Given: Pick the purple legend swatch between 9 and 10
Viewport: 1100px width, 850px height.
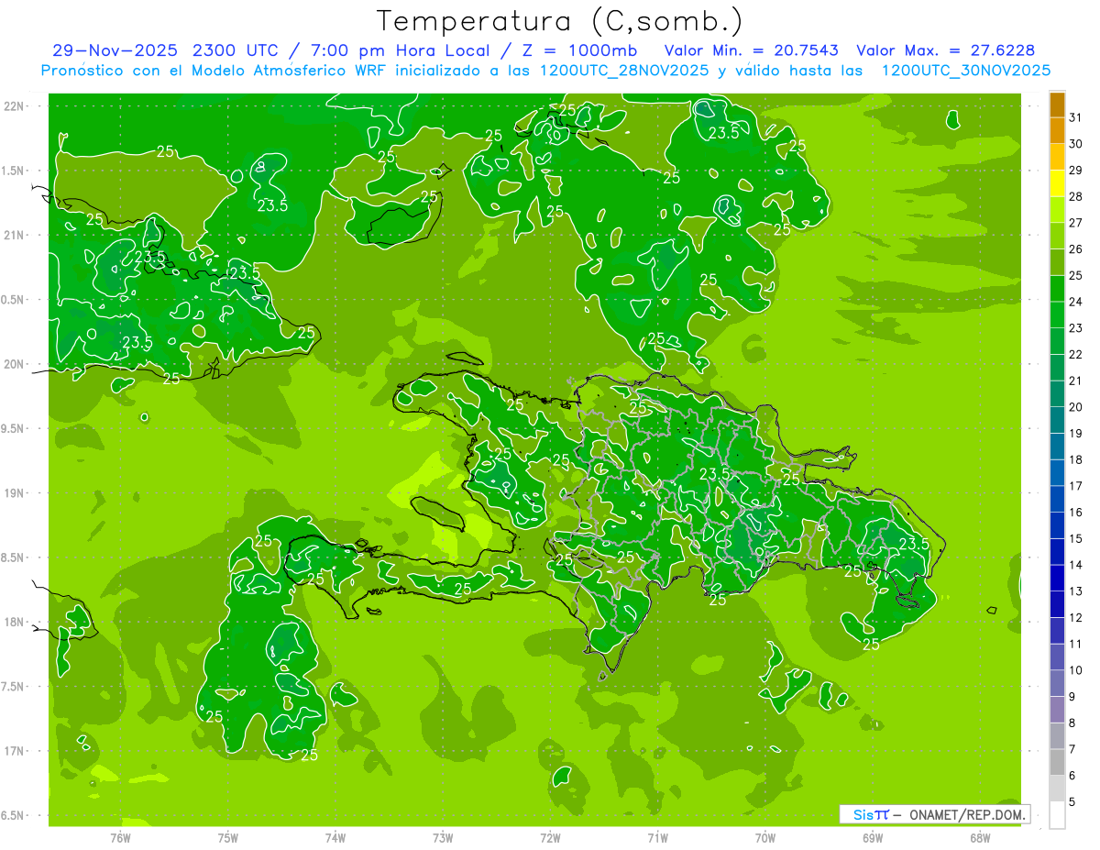Looking at the screenshot, I should (x=1057, y=683).
